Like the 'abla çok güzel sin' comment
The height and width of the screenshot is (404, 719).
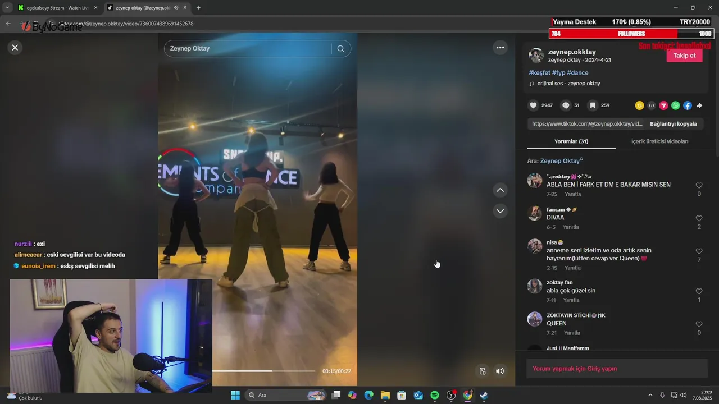pos(699,291)
